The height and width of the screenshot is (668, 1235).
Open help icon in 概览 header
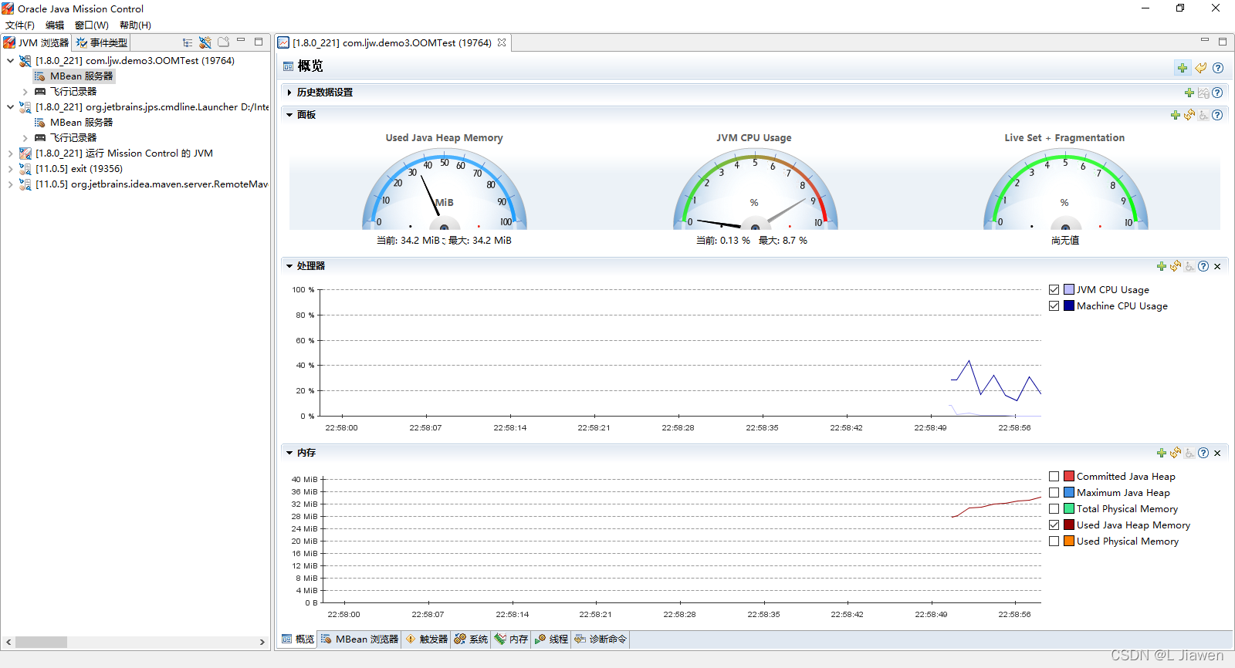pos(1218,68)
